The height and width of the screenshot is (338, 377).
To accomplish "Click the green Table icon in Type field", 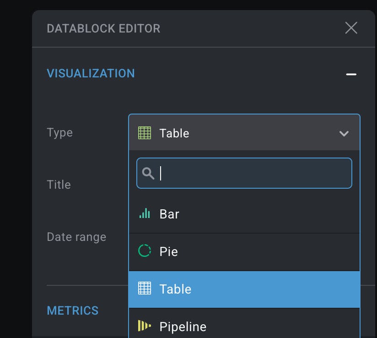I will tap(145, 133).
